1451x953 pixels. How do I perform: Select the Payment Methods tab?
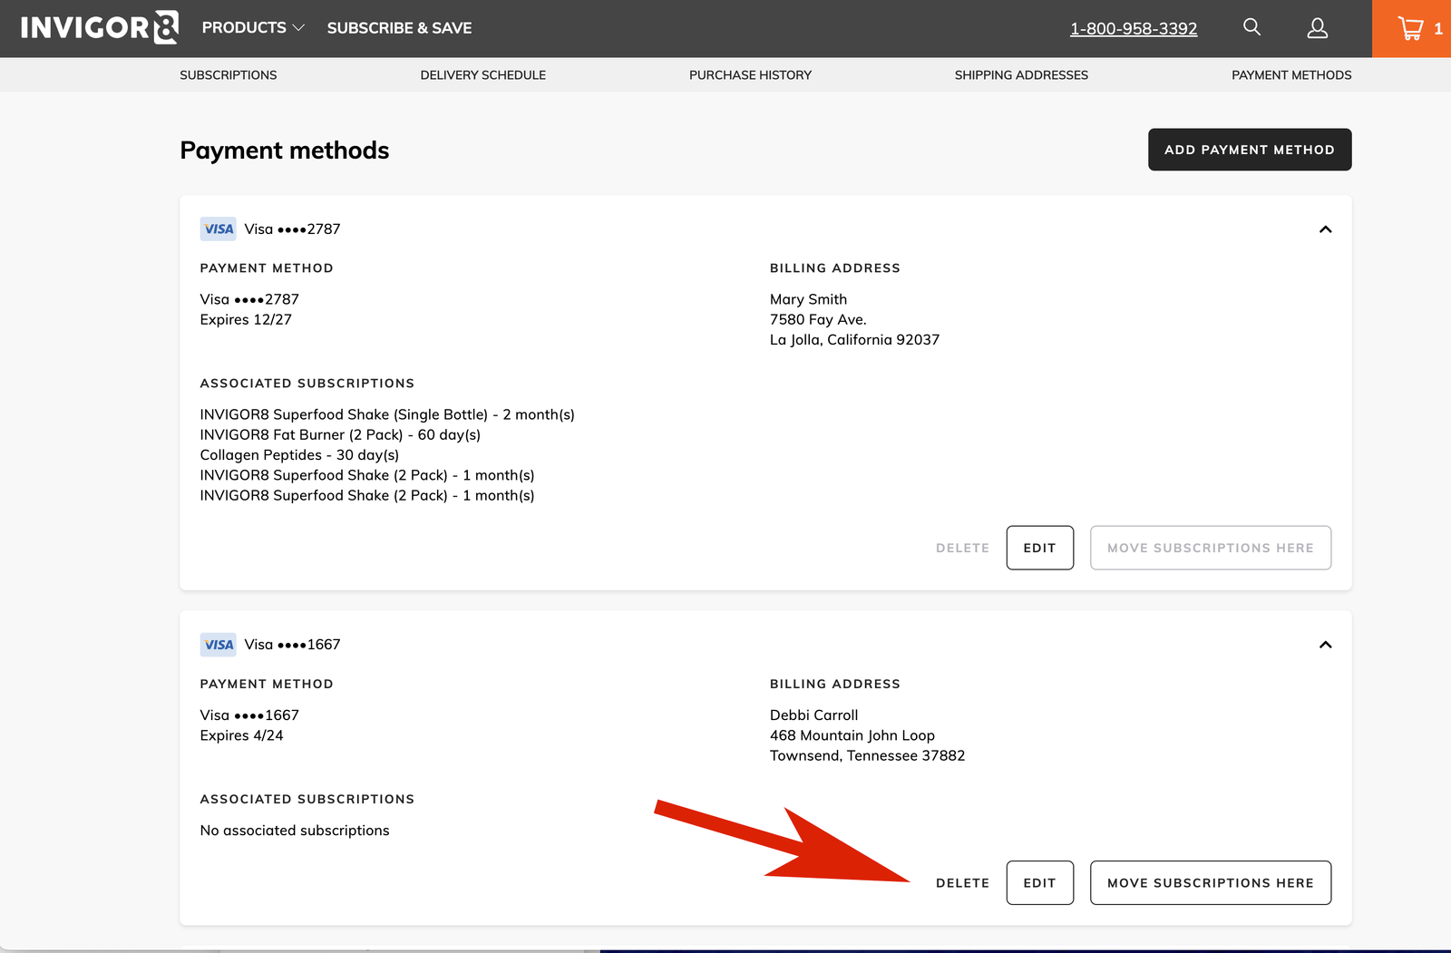(1290, 75)
